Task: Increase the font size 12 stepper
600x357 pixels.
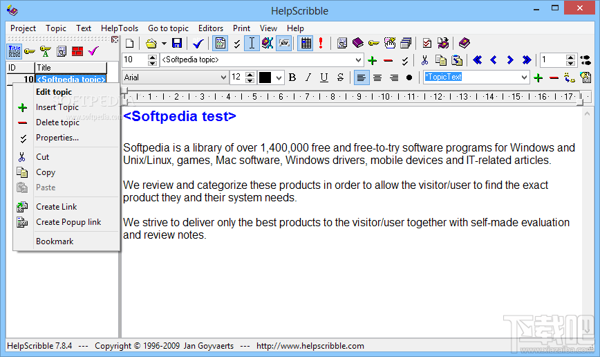Action: click(250, 75)
